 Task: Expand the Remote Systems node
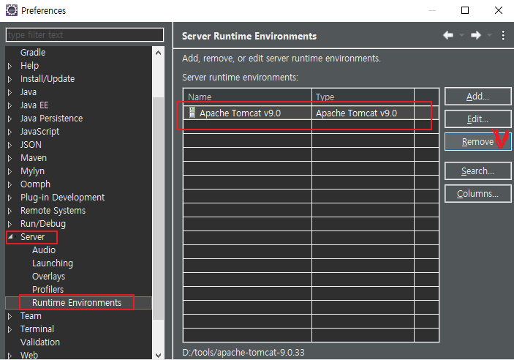[10, 211]
